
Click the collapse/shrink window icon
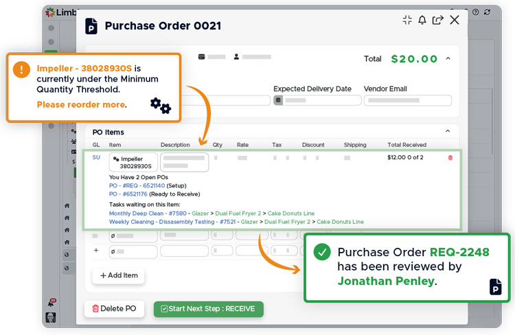[x=407, y=20]
